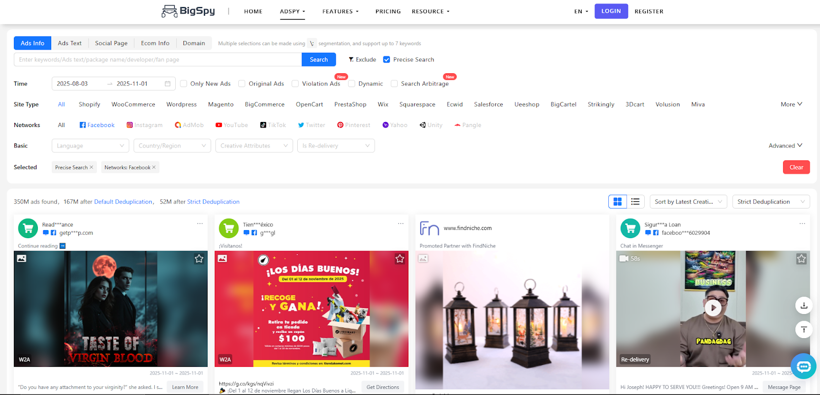Open the live chat bubble
The height and width of the screenshot is (395, 820).
[x=804, y=366]
